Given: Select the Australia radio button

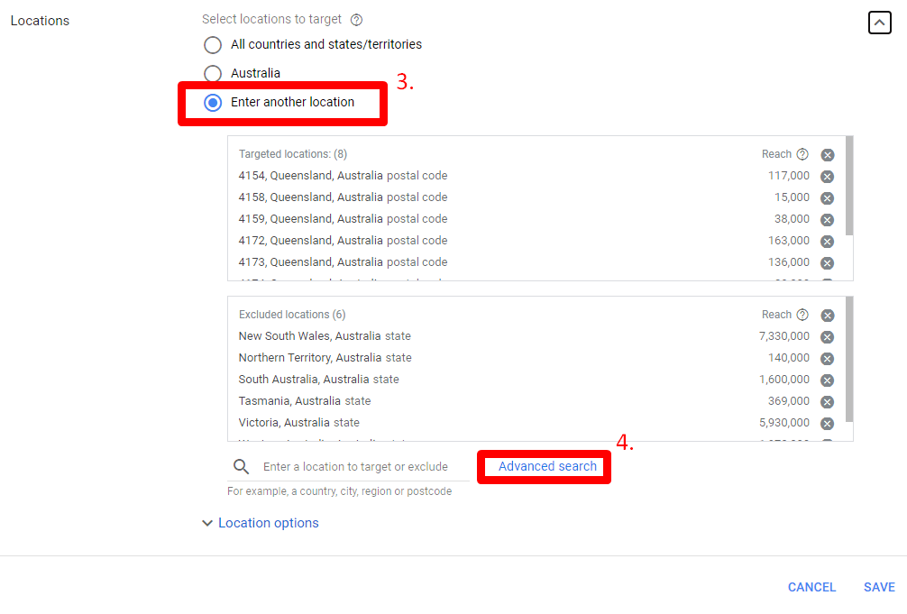Looking at the screenshot, I should (x=213, y=73).
